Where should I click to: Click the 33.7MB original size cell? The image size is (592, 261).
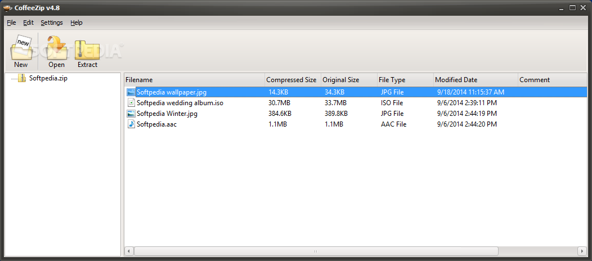[x=335, y=102]
